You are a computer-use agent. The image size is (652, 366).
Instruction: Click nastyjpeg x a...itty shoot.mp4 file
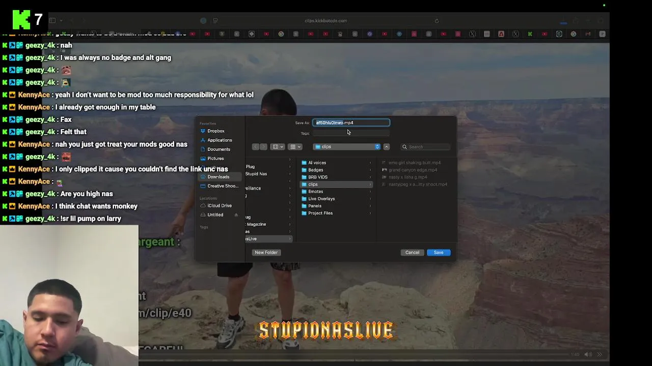tap(415, 184)
